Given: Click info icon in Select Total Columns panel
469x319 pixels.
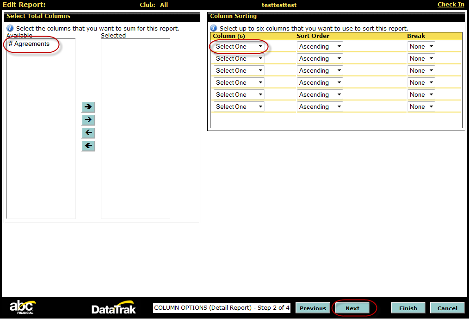Looking at the screenshot, I should 10,28.
